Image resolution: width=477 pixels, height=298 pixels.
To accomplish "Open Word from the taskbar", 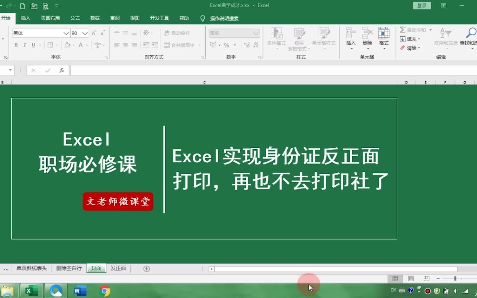I will (x=80, y=291).
